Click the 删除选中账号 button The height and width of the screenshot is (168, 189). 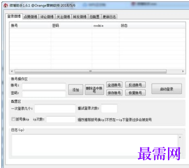tap(94, 90)
